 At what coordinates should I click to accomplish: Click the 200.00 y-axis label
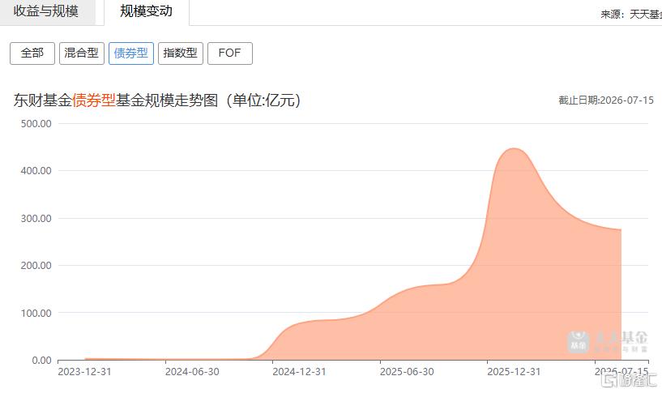click(36, 266)
